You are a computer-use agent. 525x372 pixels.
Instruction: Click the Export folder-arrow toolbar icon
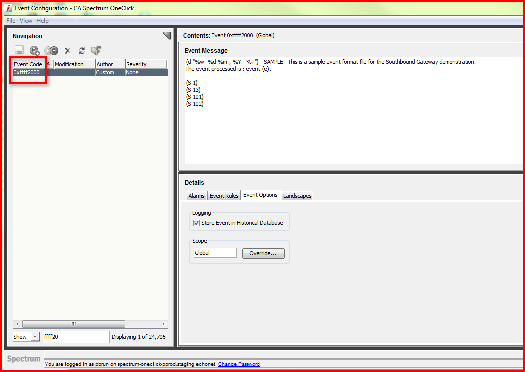tap(96, 50)
